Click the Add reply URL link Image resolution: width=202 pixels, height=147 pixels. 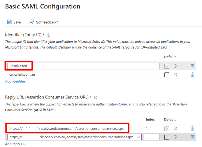pyautogui.click(x=16, y=144)
